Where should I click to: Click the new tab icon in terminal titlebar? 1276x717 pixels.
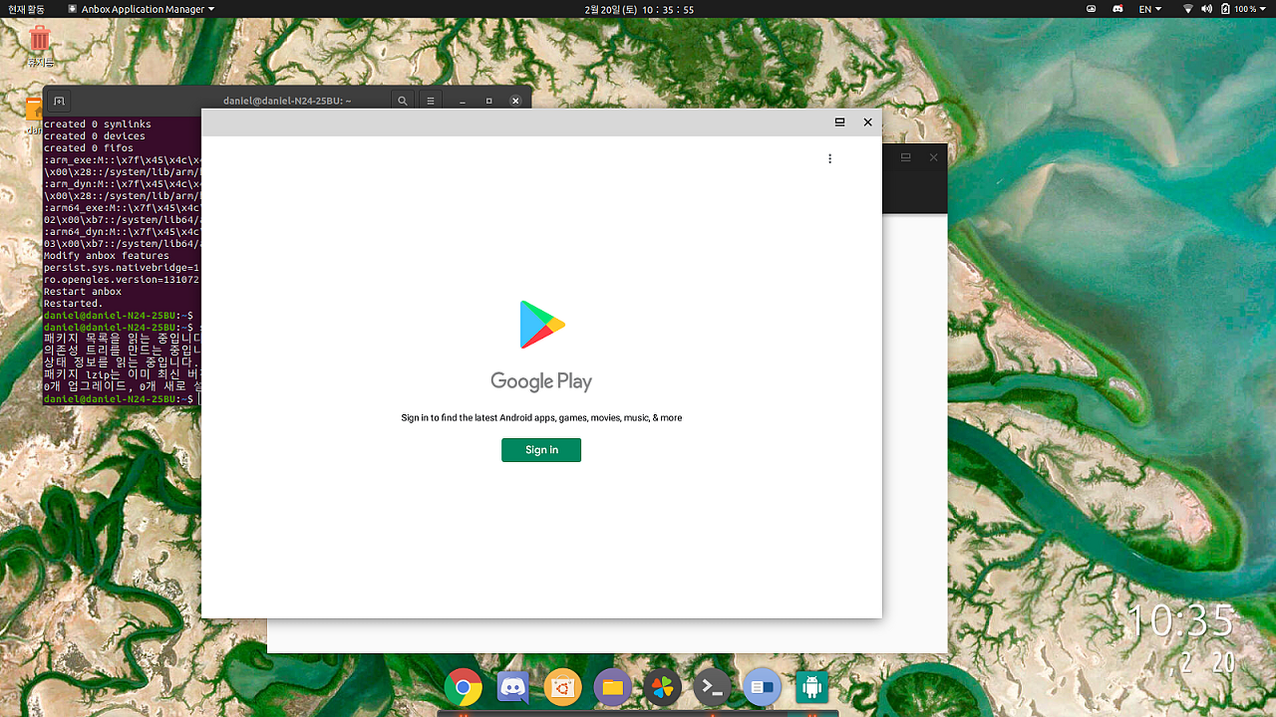59,101
